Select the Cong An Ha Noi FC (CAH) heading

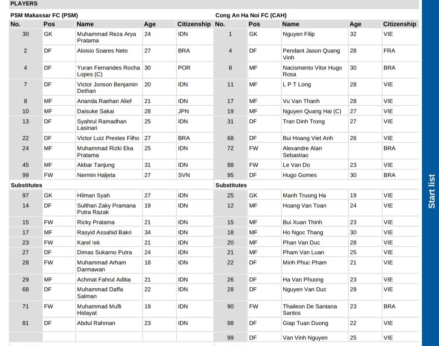pos(251,15)
